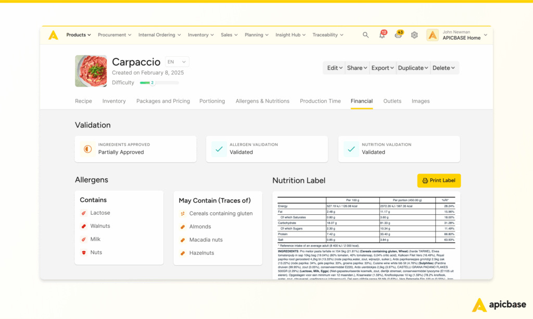533x319 pixels.
Task: Click the Allergen Validation checkmark box
Action: (x=219, y=149)
